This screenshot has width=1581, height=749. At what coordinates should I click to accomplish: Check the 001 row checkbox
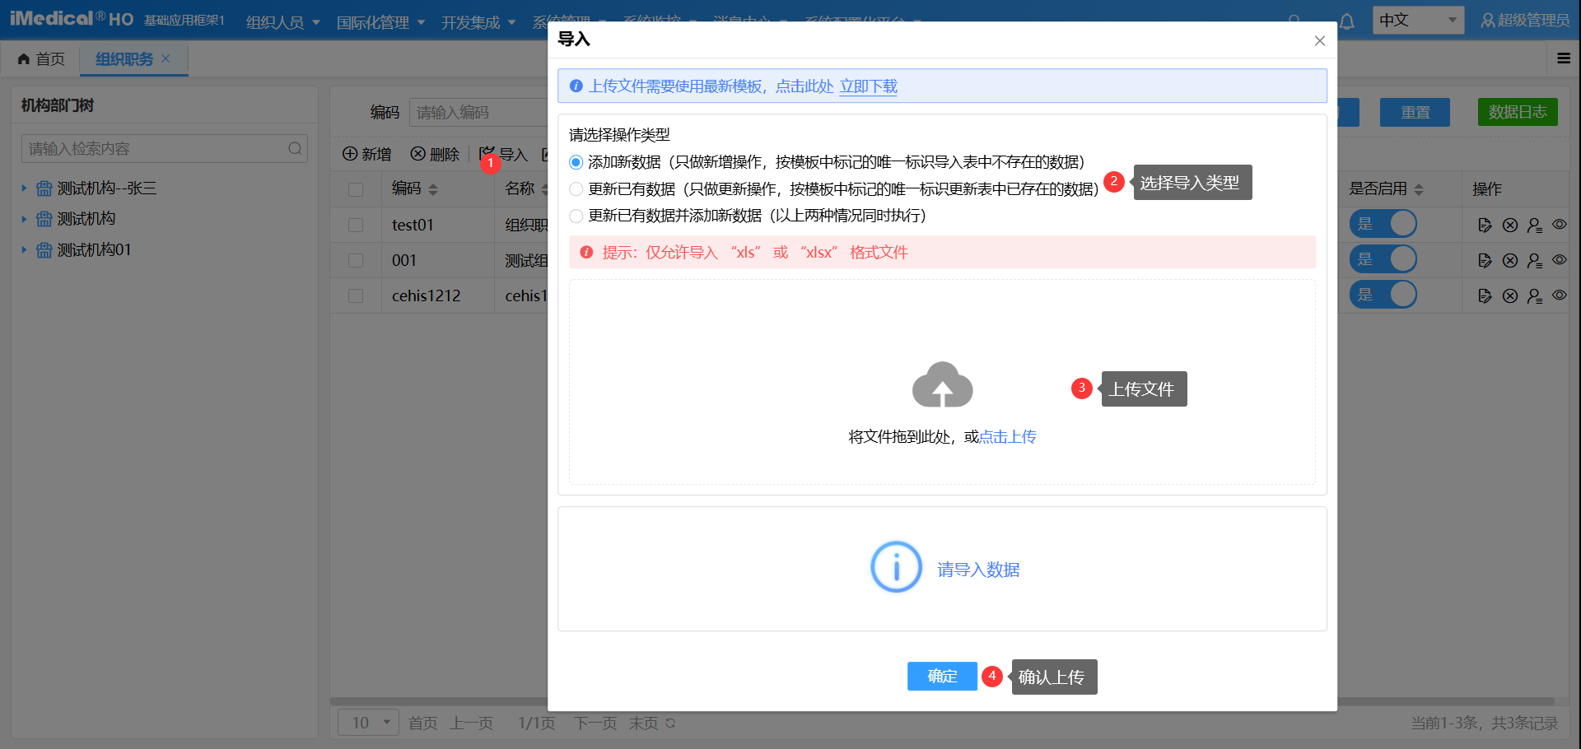(x=356, y=260)
